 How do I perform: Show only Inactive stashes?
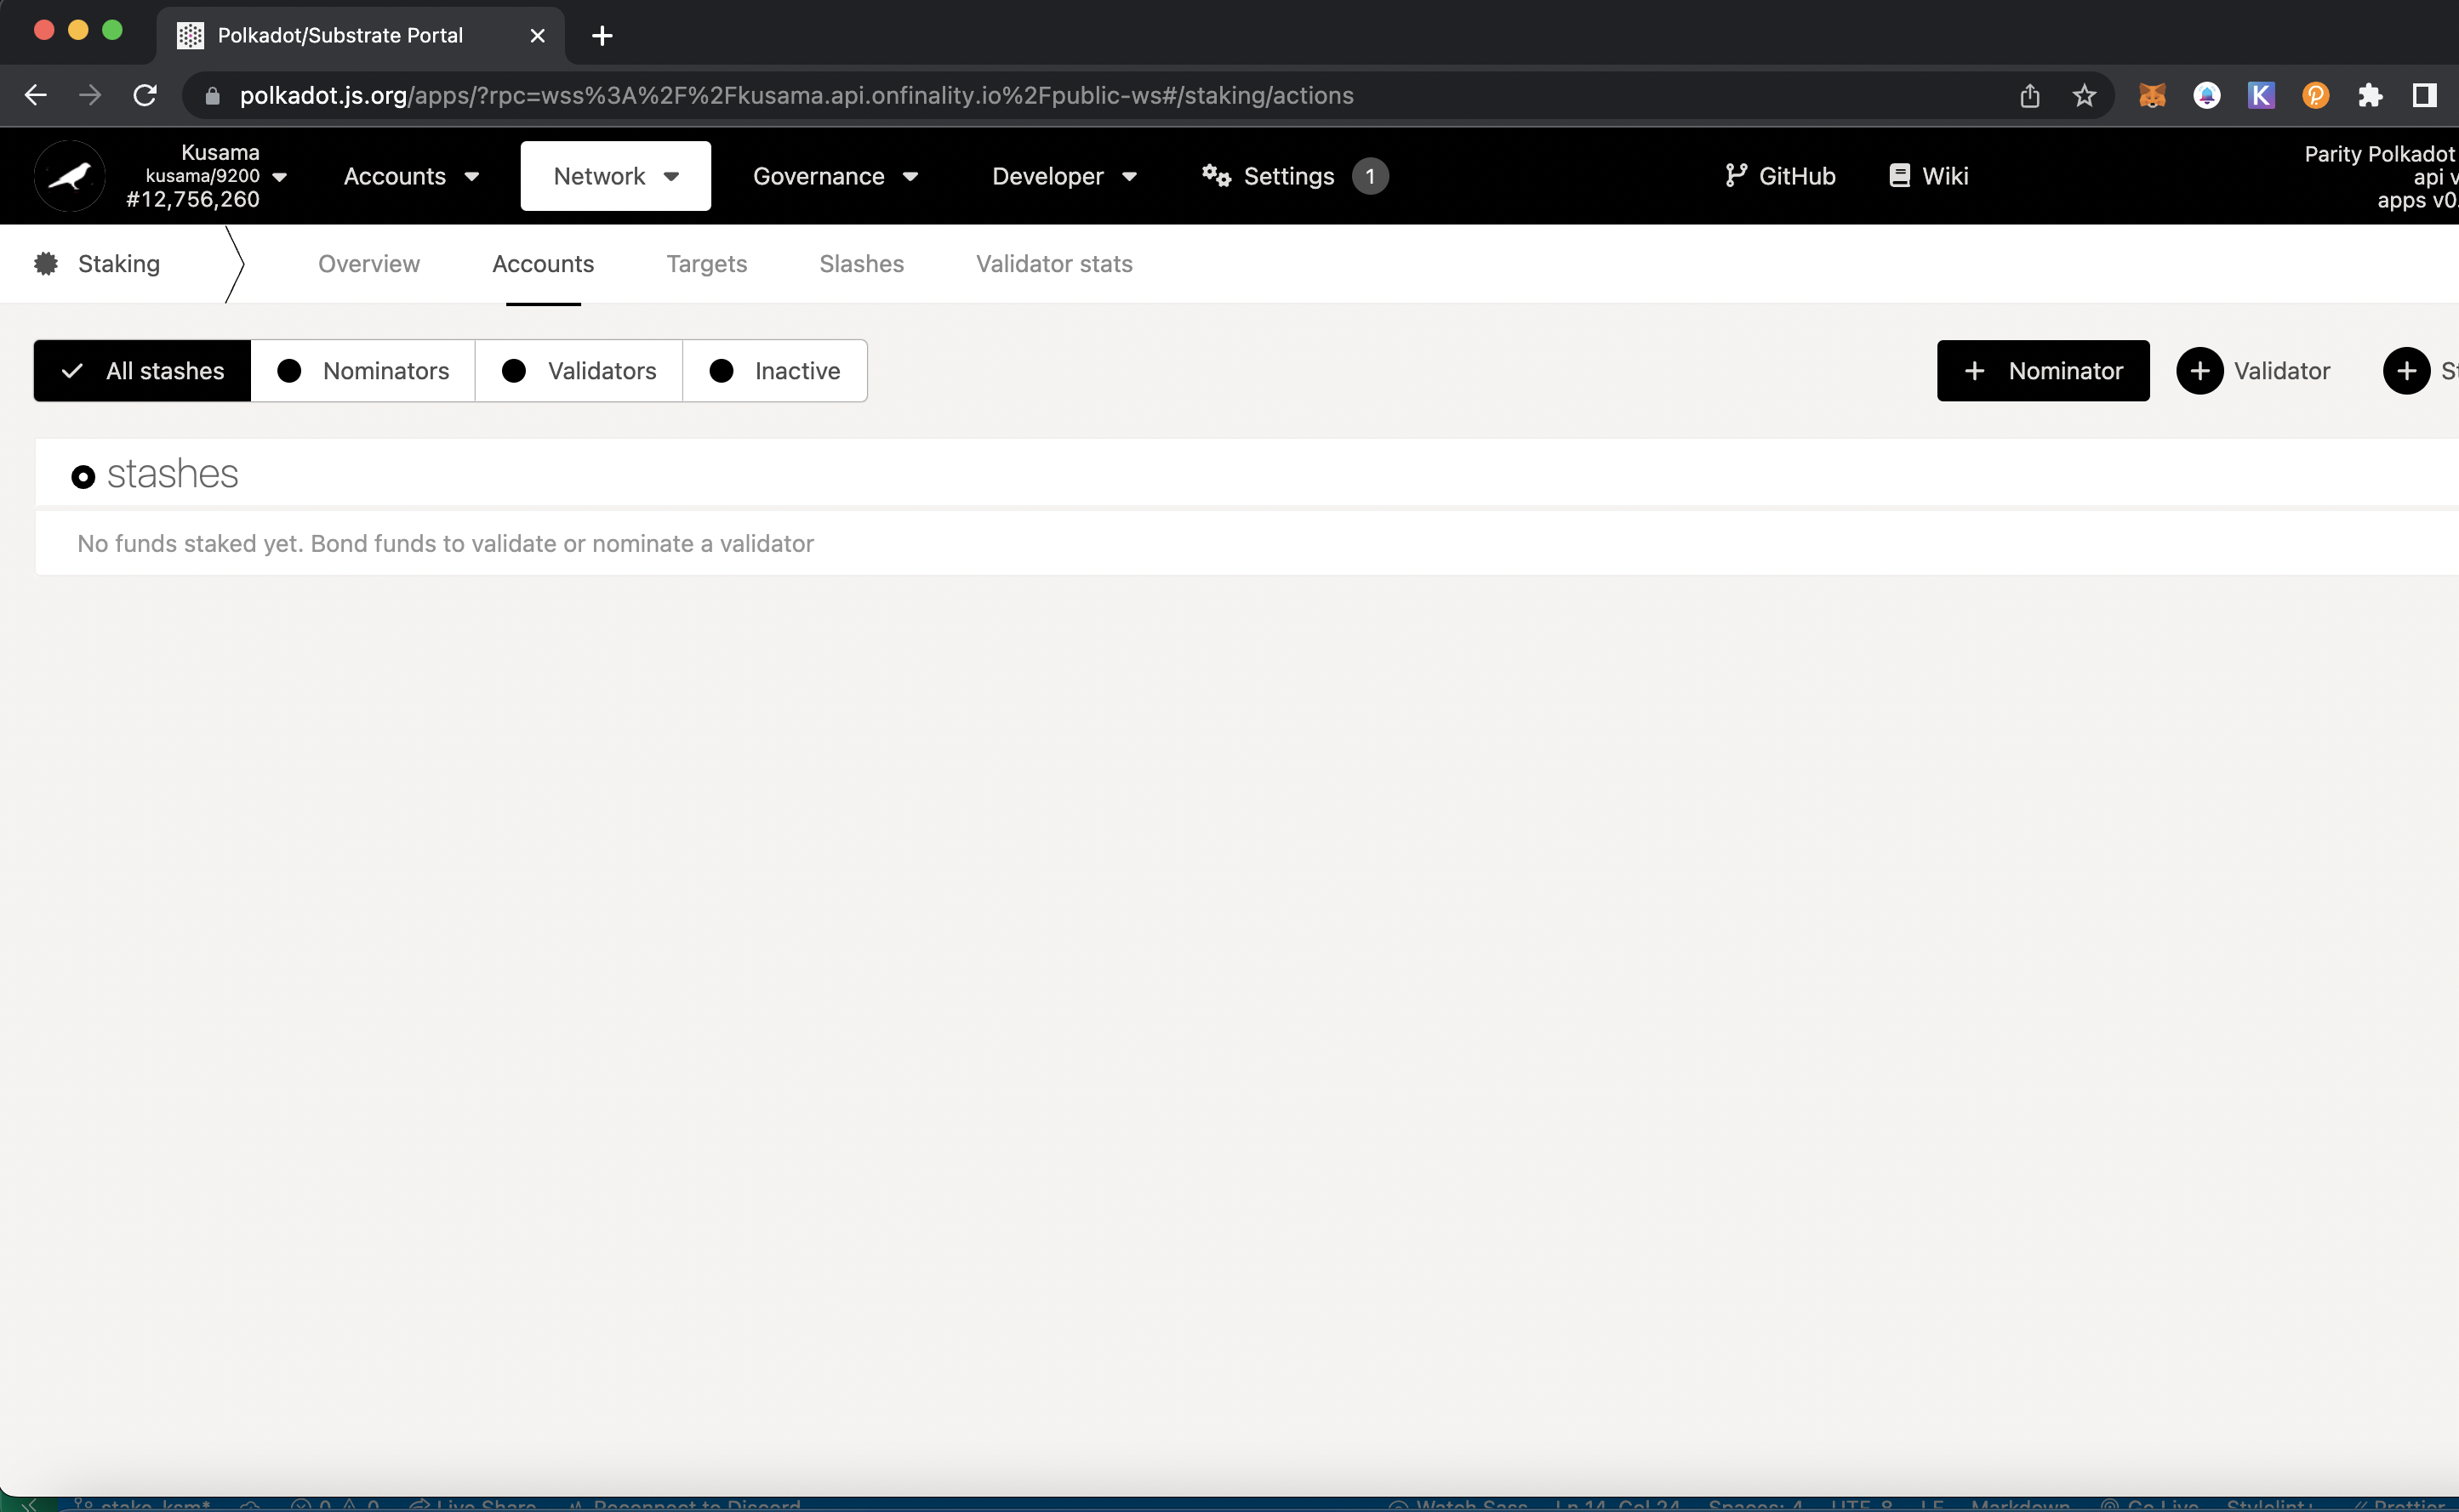pyautogui.click(x=775, y=371)
